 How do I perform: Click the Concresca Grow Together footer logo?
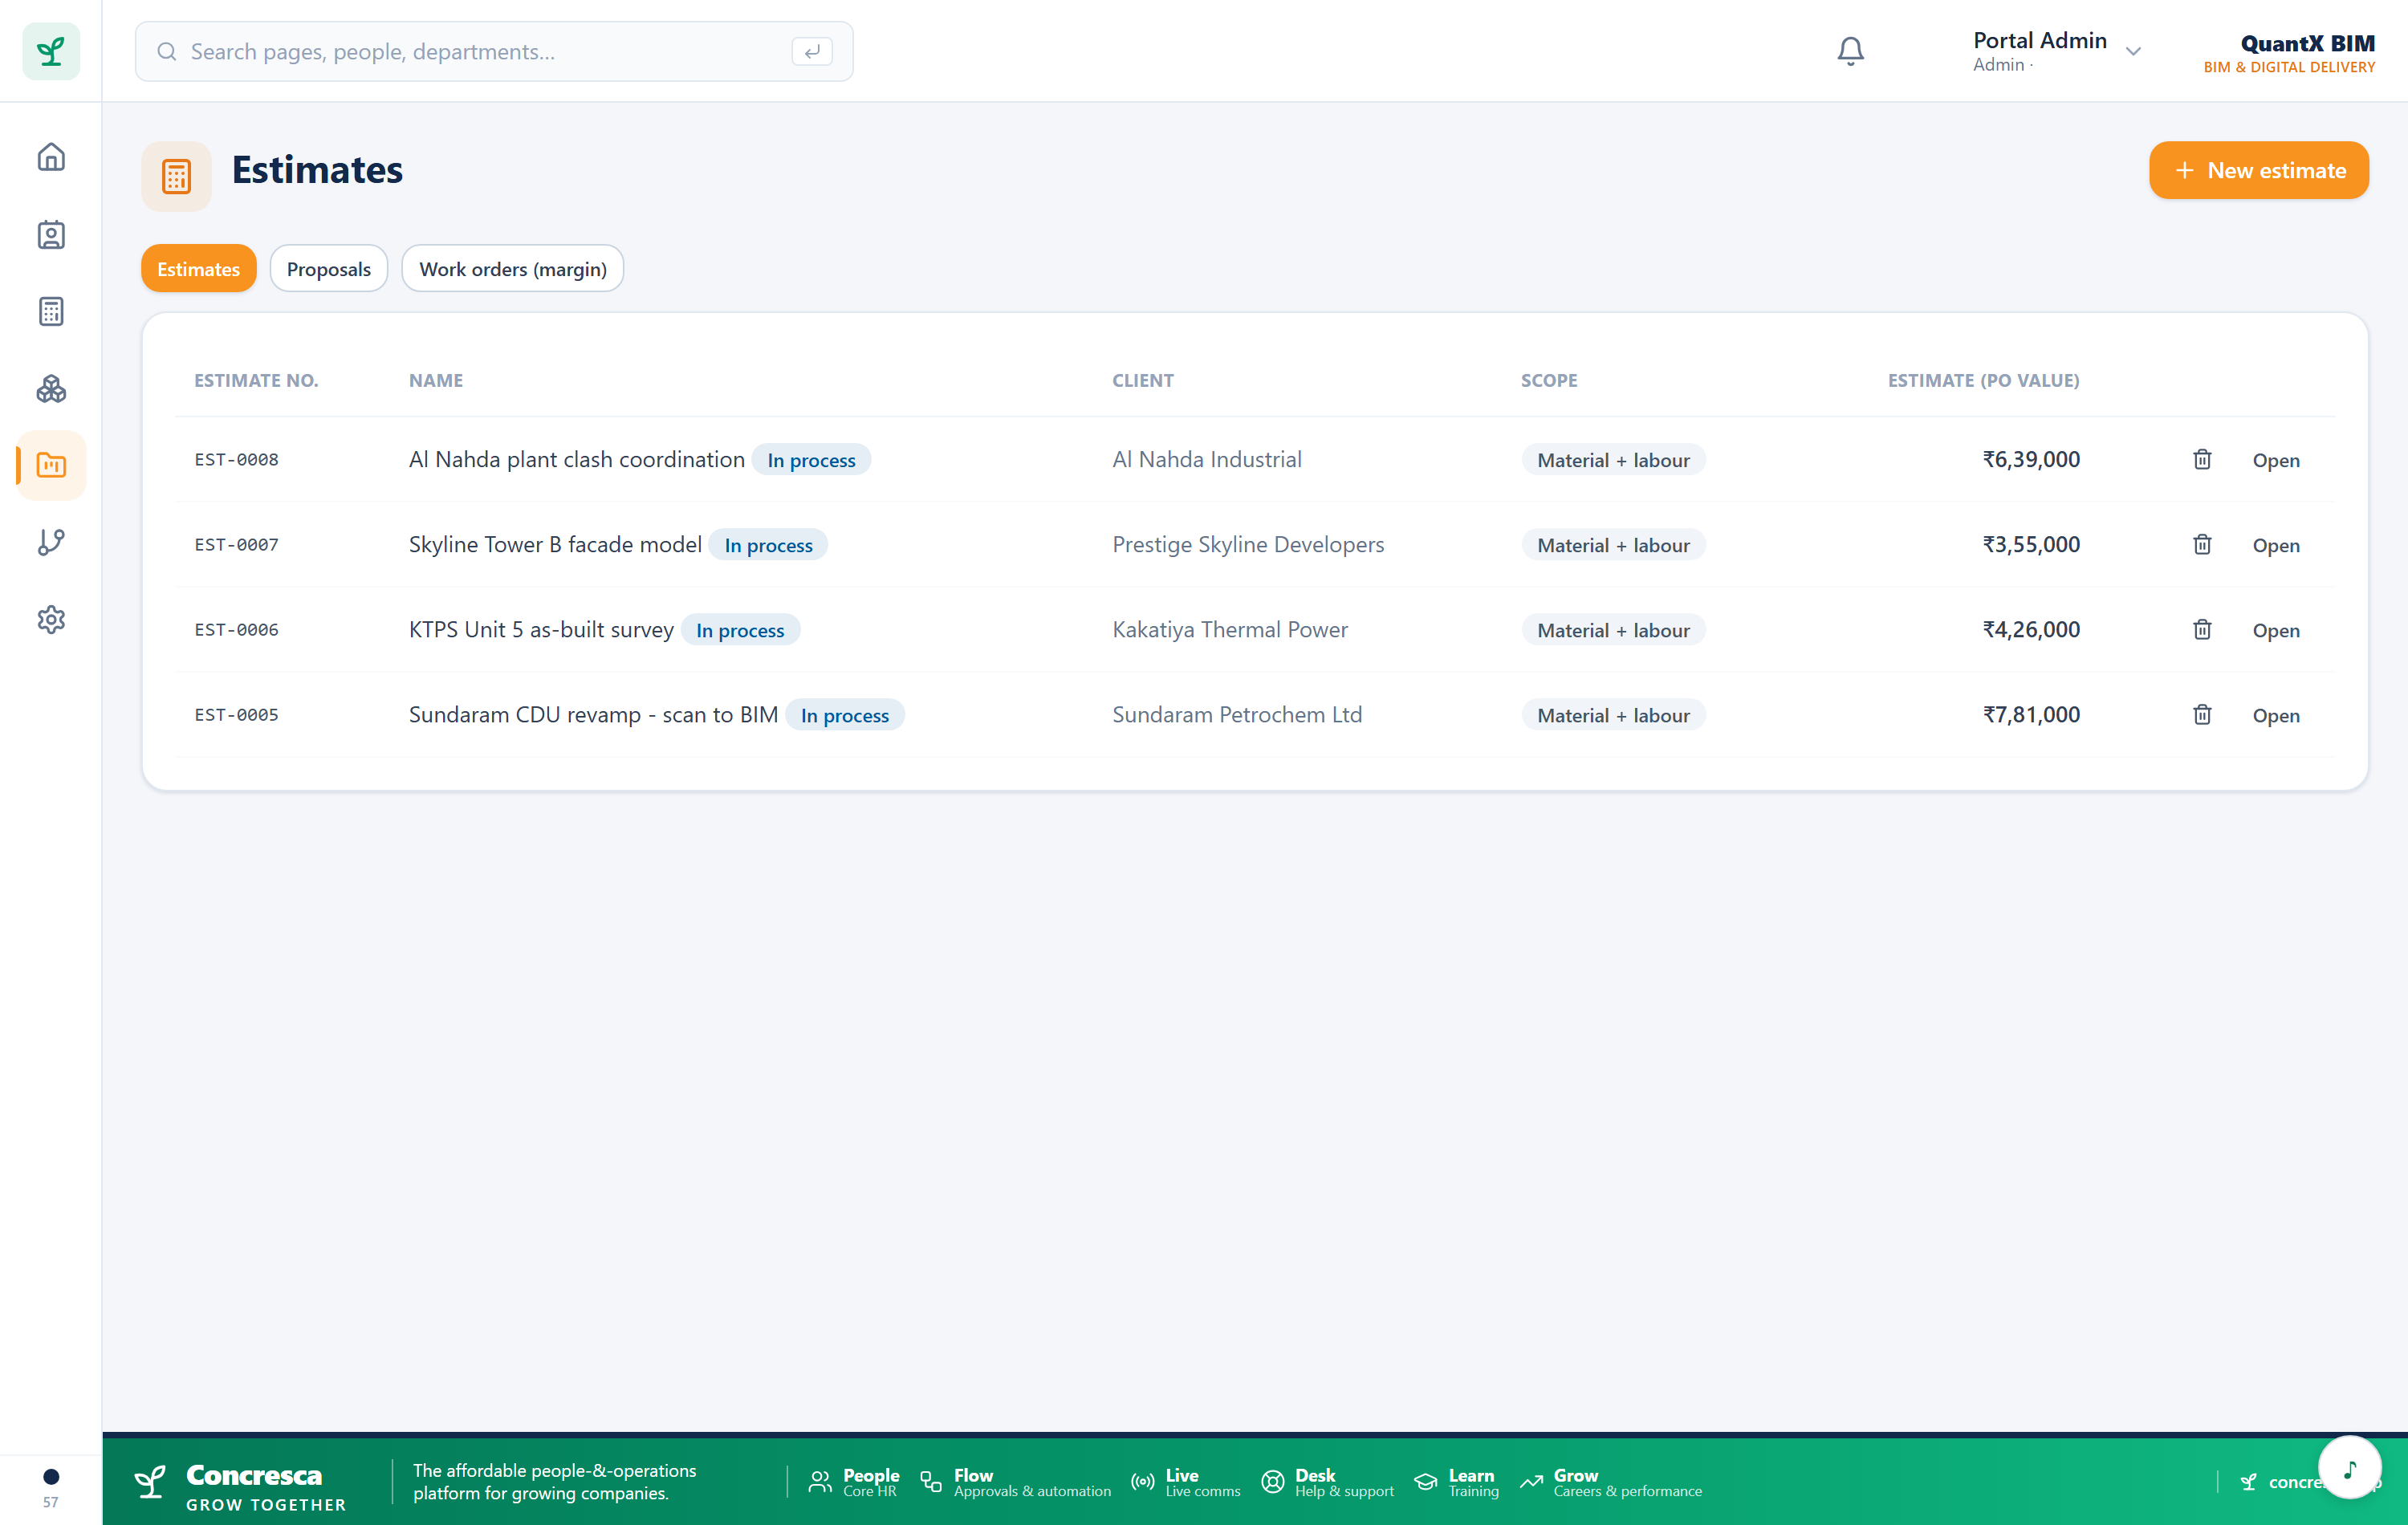[x=242, y=1487]
